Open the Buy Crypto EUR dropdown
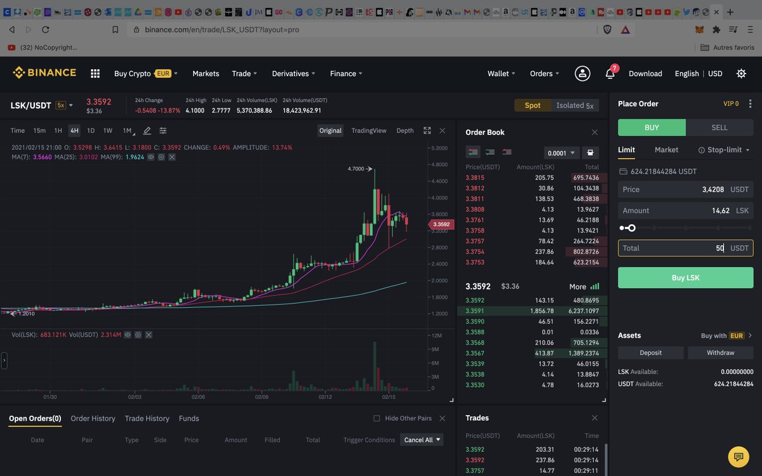The image size is (762, 476). click(145, 74)
